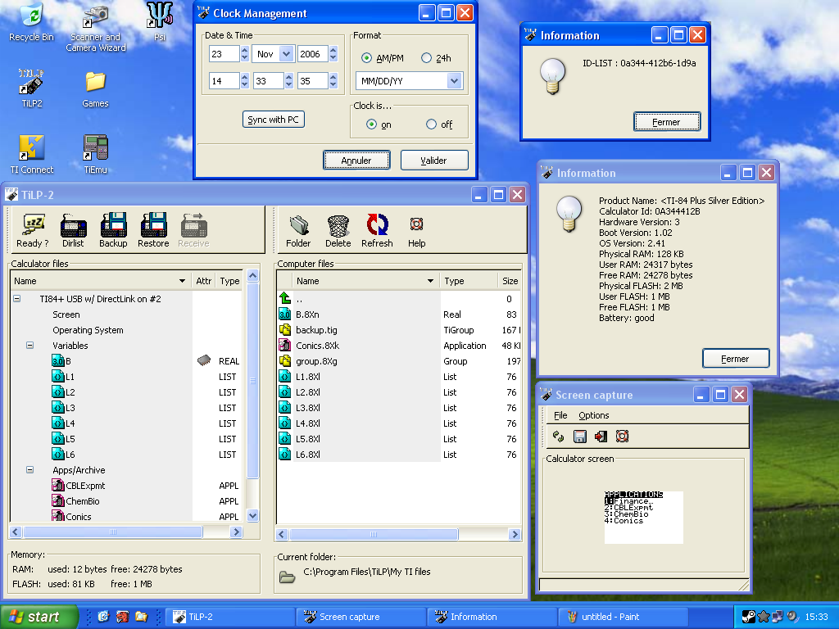
Task: Click Fermer in the ID-LIST Information window
Action: point(667,122)
